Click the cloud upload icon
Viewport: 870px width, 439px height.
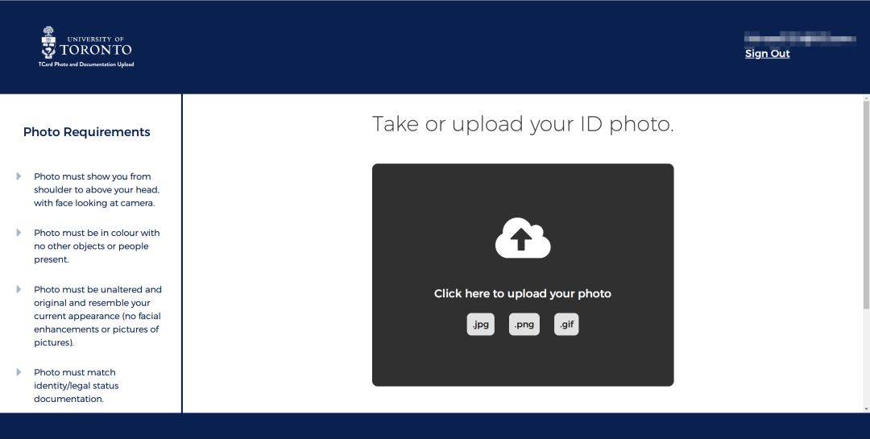[523, 238]
